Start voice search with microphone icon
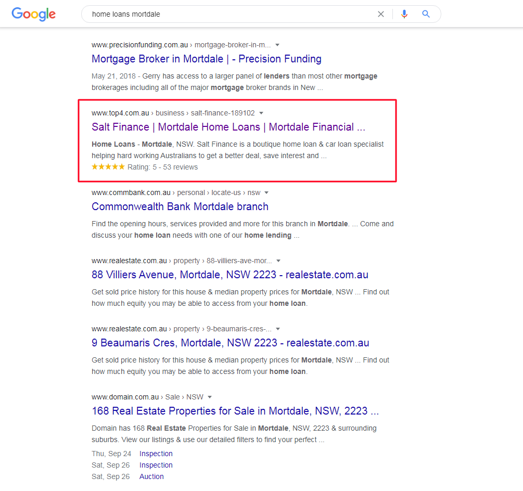 [x=404, y=14]
